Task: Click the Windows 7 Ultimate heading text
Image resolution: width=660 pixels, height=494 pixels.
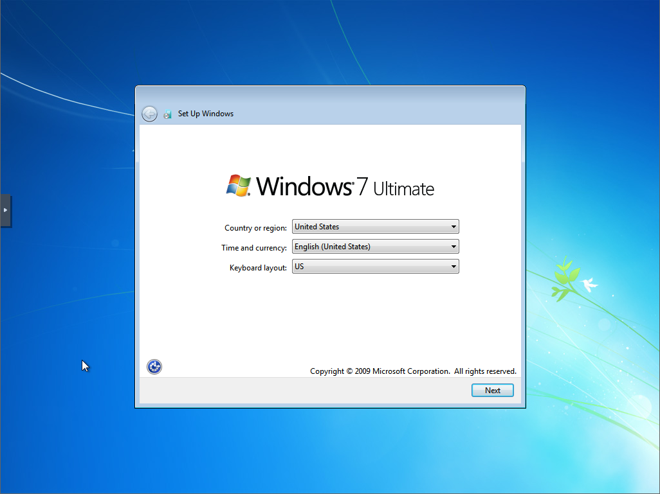Action: coord(345,187)
